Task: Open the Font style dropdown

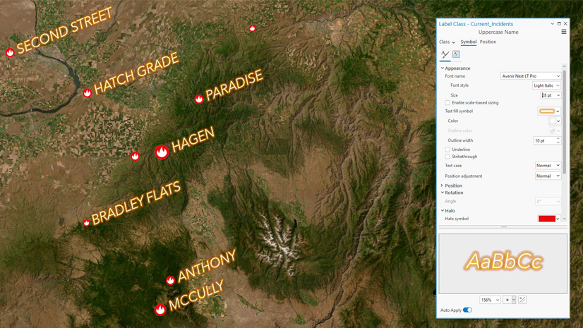Action: click(x=546, y=85)
